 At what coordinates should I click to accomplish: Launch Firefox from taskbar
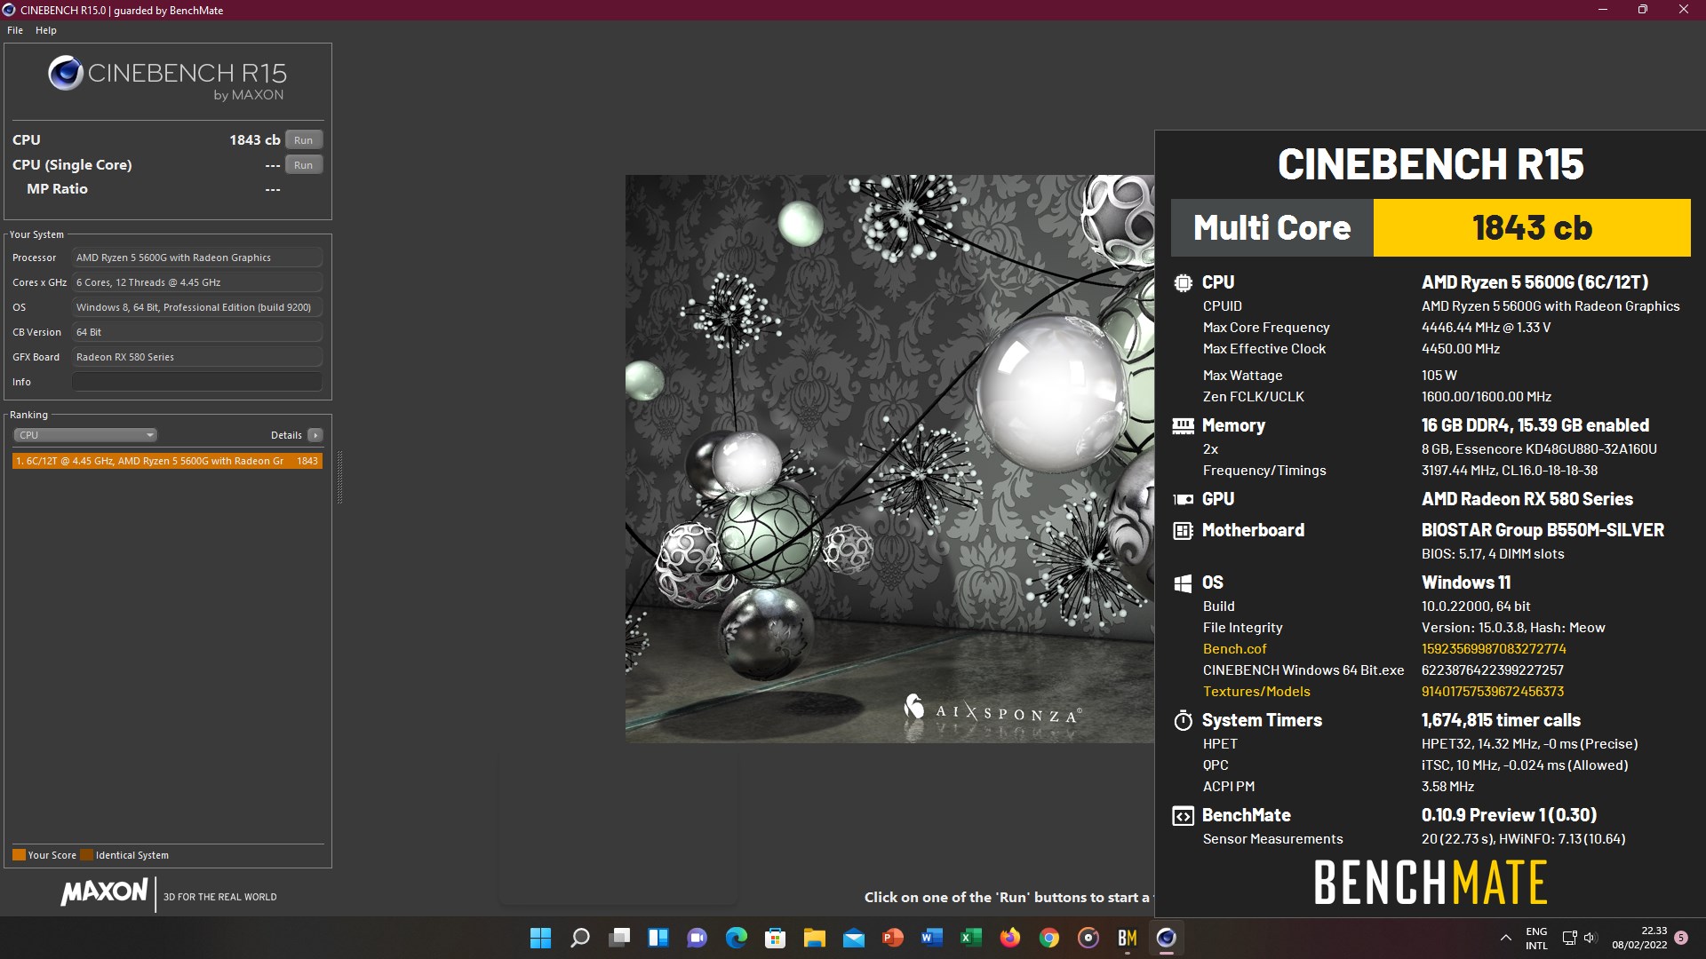[x=1009, y=938]
